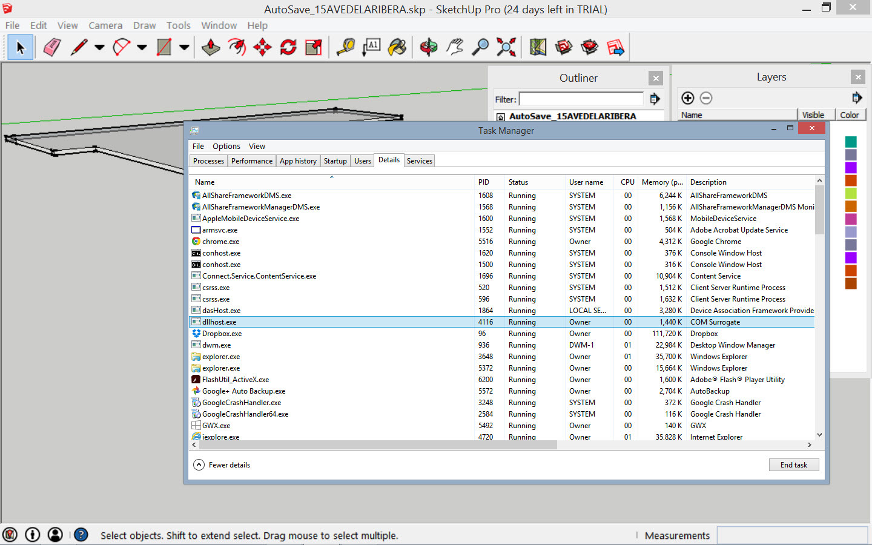The image size is (872, 545).
Task: Choose the Arc drawing tool
Action: coord(122,47)
